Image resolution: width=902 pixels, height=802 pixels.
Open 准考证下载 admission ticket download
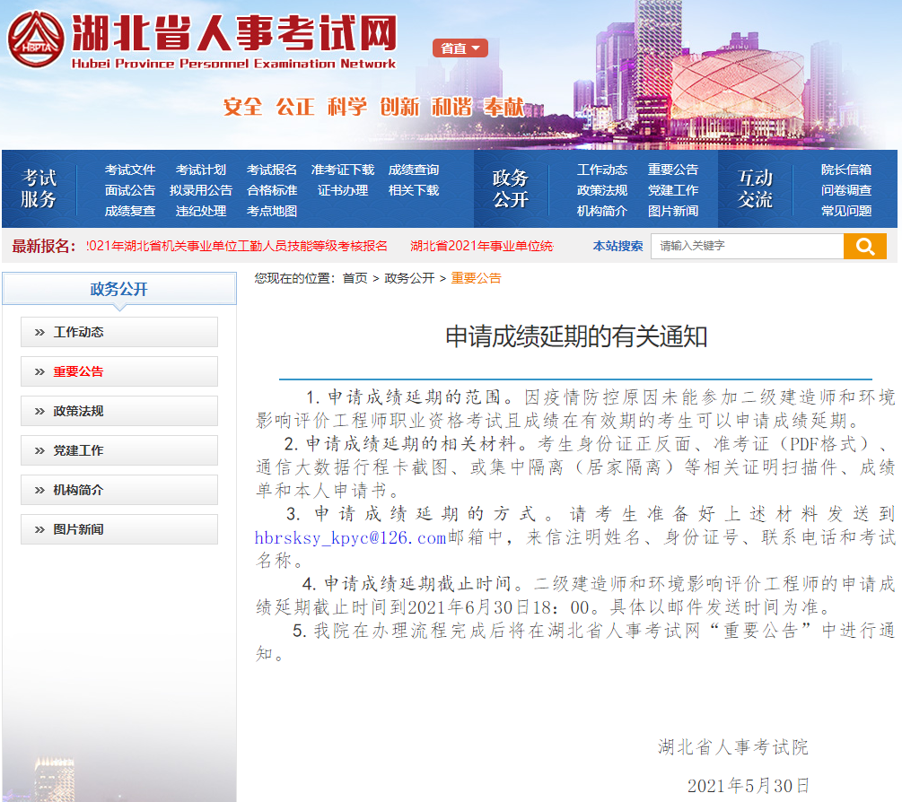tap(343, 170)
